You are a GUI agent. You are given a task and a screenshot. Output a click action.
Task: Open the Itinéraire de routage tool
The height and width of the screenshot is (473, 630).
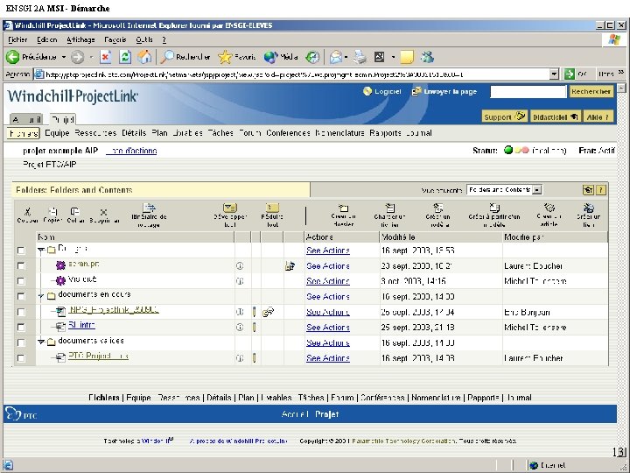click(149, 208)
